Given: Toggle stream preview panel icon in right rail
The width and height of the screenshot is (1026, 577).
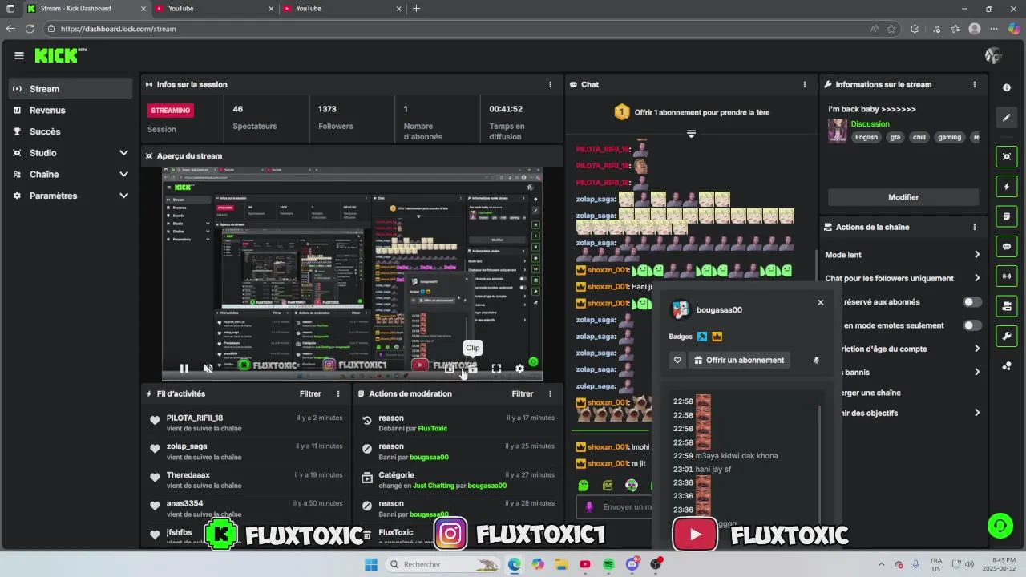Looking at the screenshot, I should pos(1007,156).
